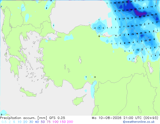Image resolution: width=160 pixels, height=124 pixels.
Task: Click the map precipitation value 46
Action: point(131,10)
